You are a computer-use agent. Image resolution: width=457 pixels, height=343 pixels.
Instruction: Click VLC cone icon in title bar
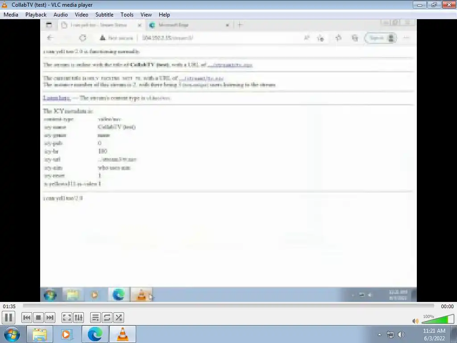[x=4, y=4]
